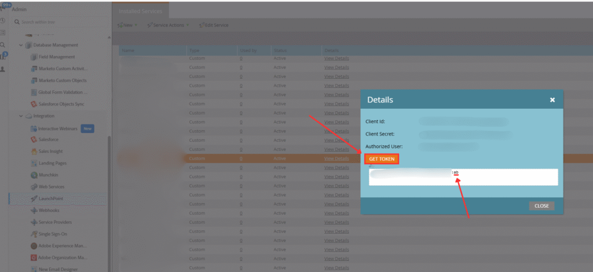Open the New dropdown in toolbar
Image resolution: width=593 pixels, height=272 pixels.
pyautogui.click(x=127, y=25)
